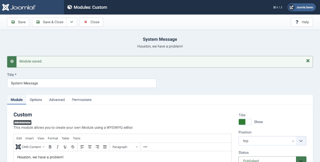Center align text
320x162 pixels.
tap(90, 147)
